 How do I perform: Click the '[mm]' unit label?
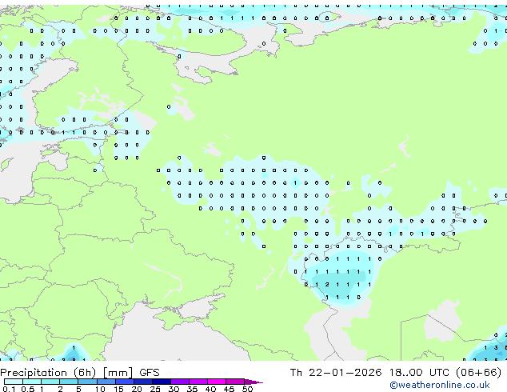tap(118, 373)
